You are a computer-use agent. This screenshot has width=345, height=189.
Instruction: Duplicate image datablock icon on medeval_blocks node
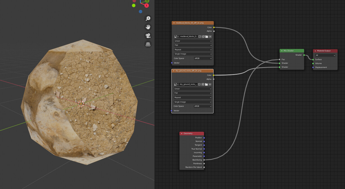[x=203, y=37]
